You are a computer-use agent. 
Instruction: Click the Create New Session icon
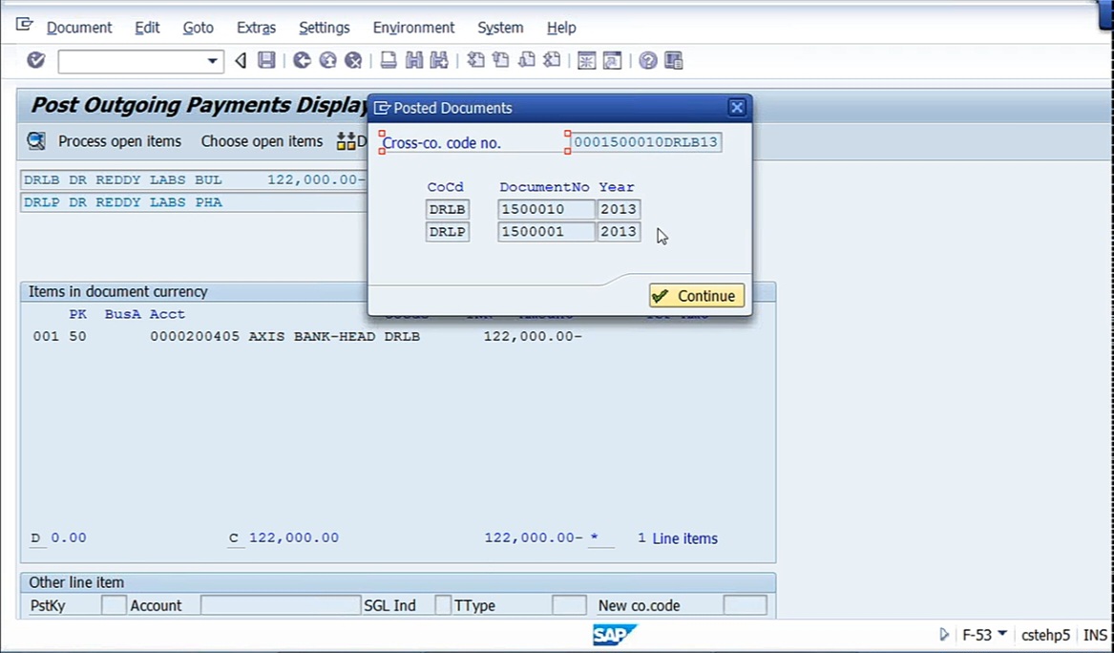pyautogui.click(x=586, y=60)
